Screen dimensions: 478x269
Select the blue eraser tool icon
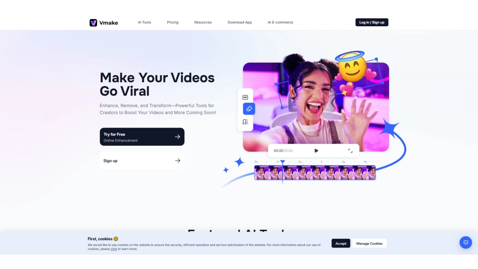point(249,109)
